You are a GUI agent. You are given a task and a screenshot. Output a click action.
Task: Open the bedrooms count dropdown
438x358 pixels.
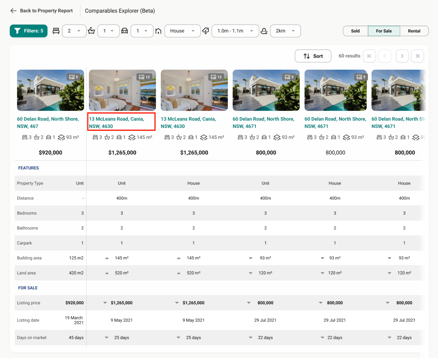pyautogui.click(x=74, y=31)
